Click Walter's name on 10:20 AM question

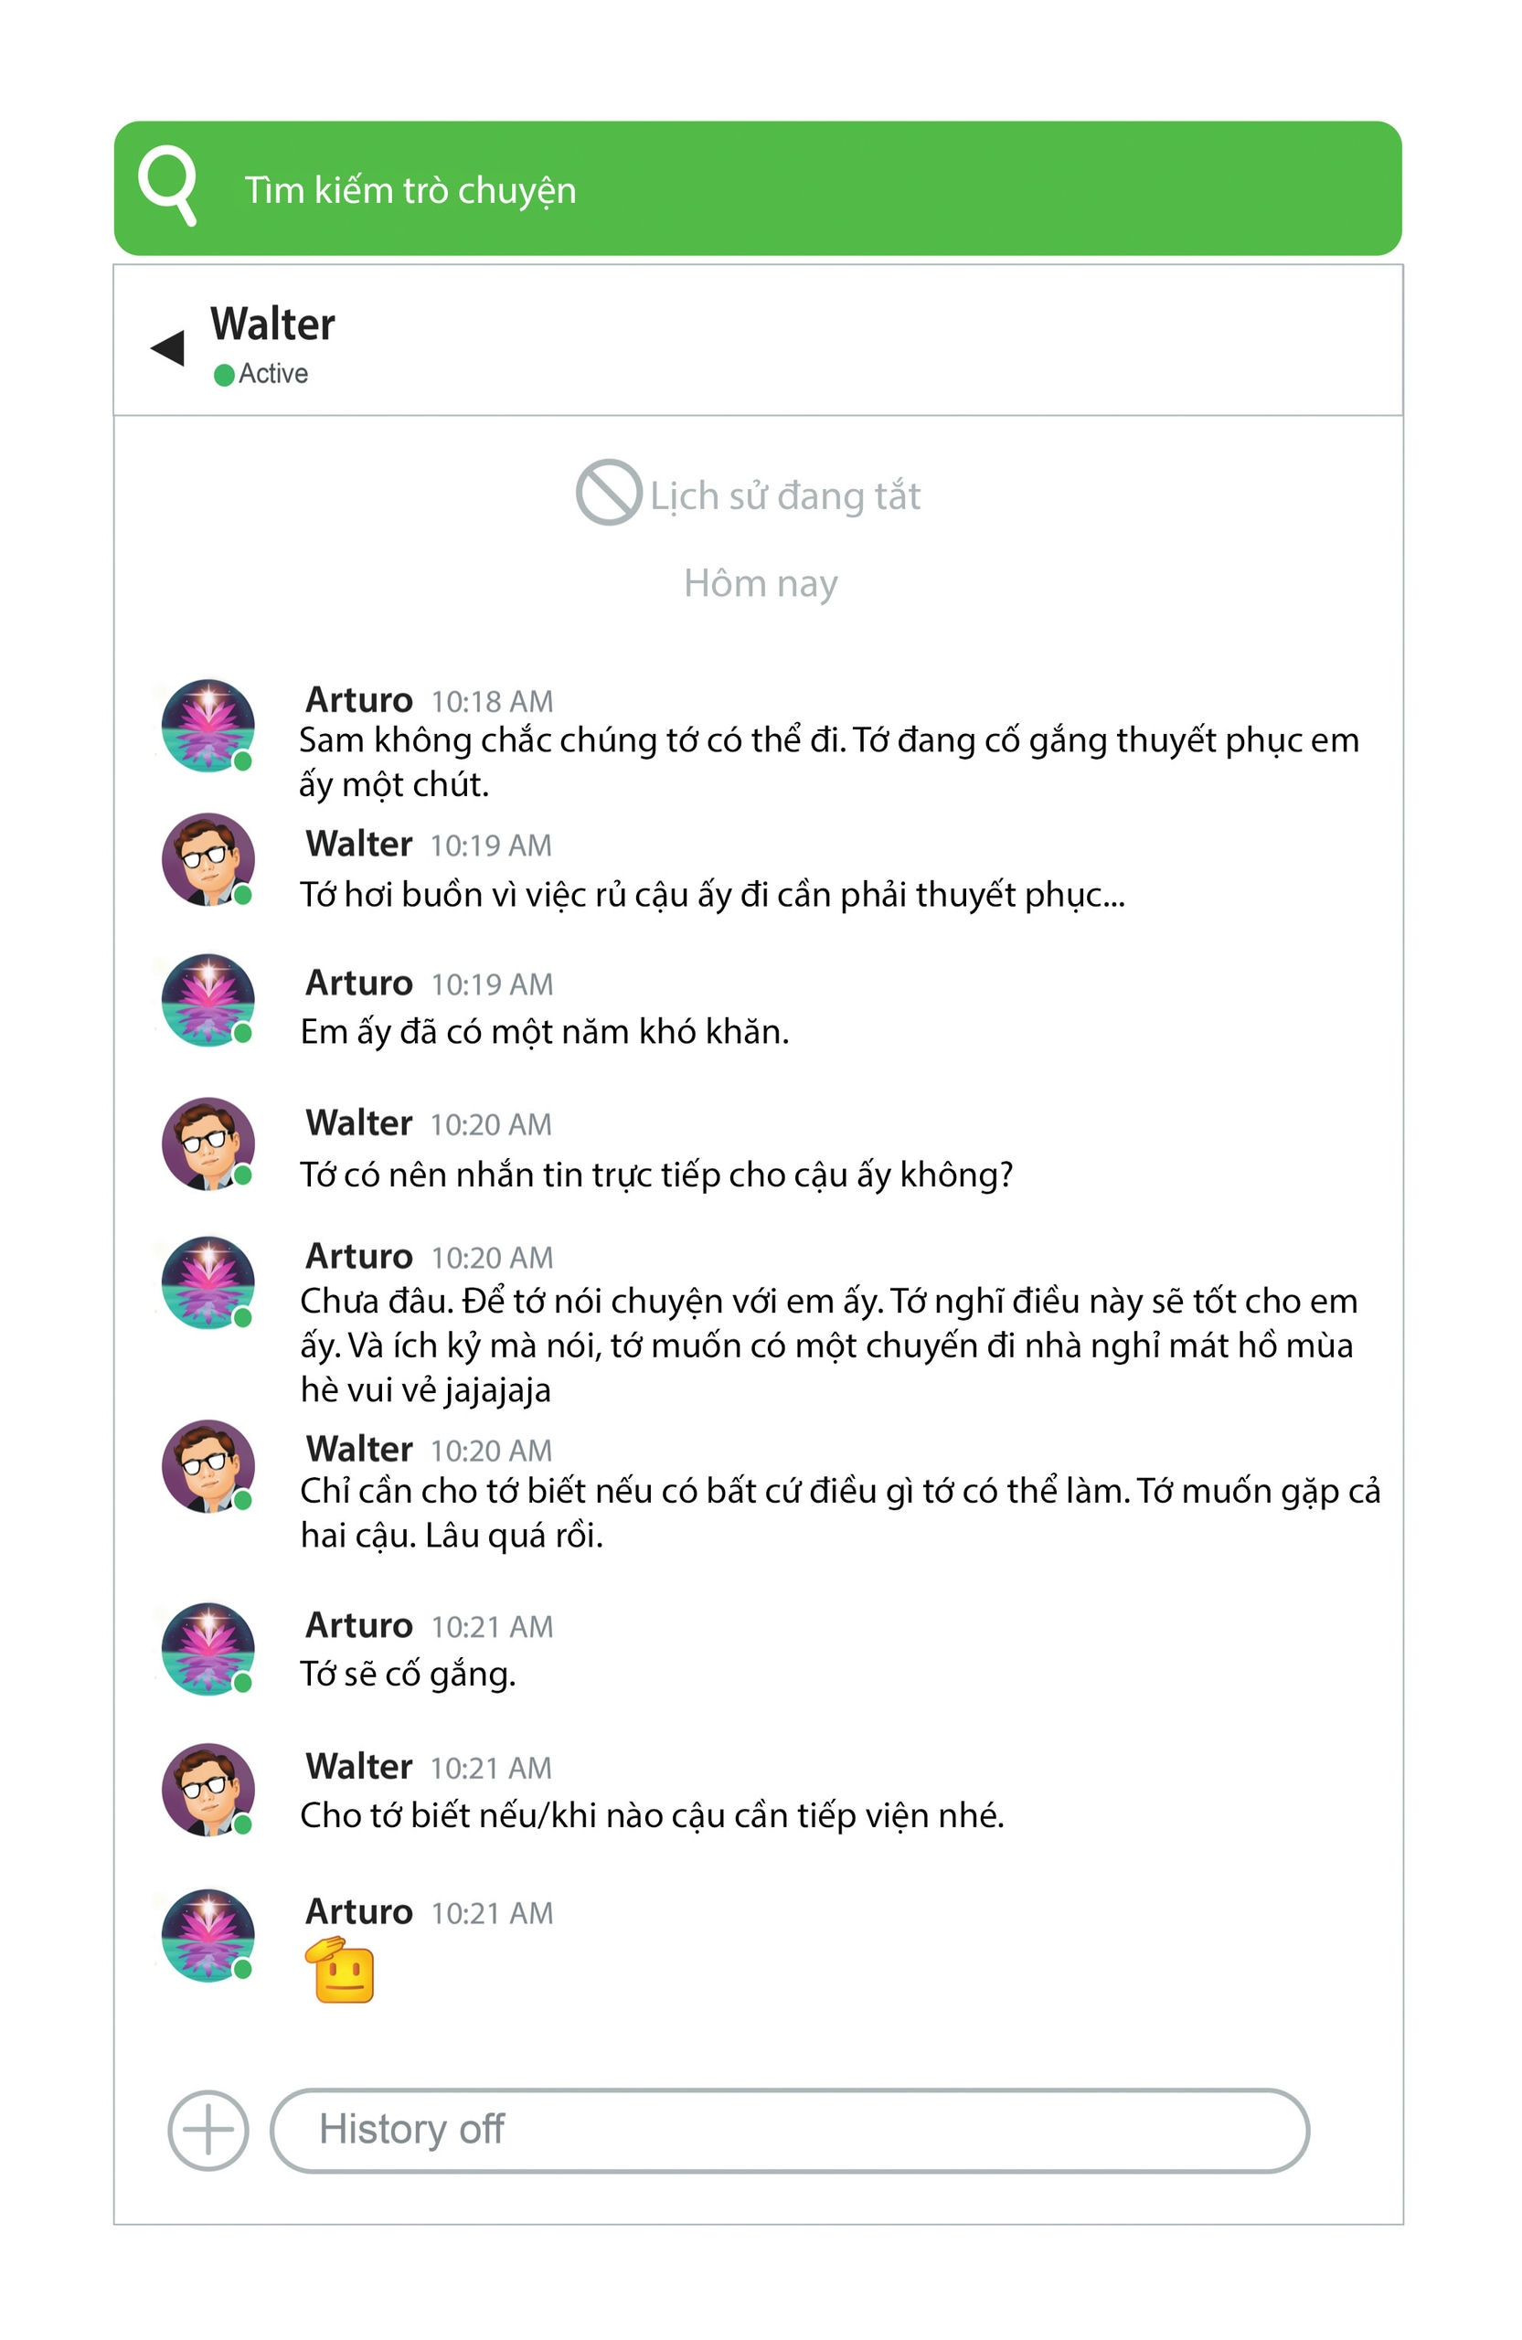pyautogui.click(x=359, y=1122)
